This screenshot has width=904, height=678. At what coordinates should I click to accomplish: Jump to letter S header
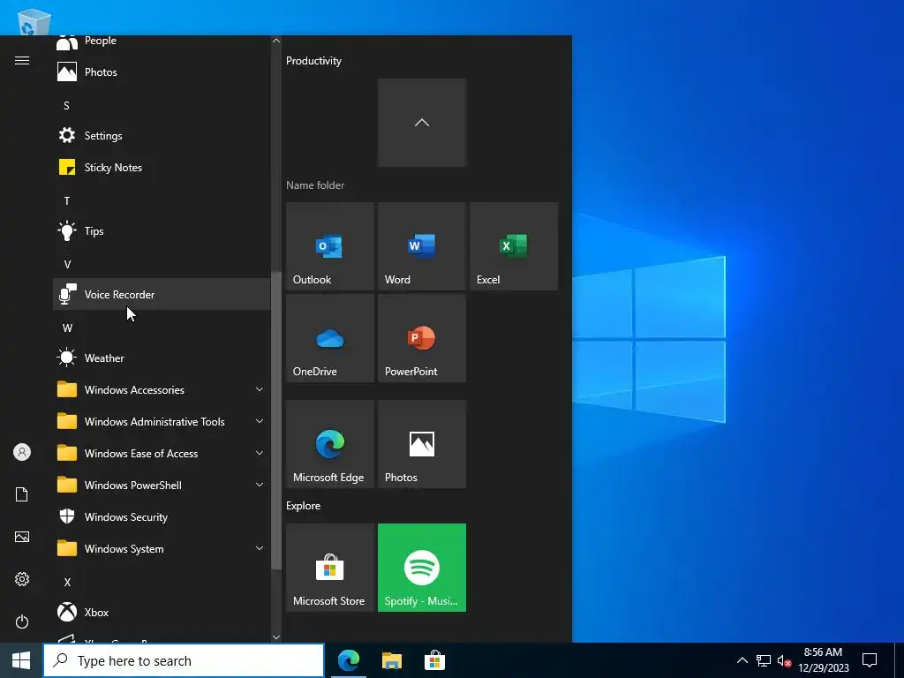coord(66,106)
